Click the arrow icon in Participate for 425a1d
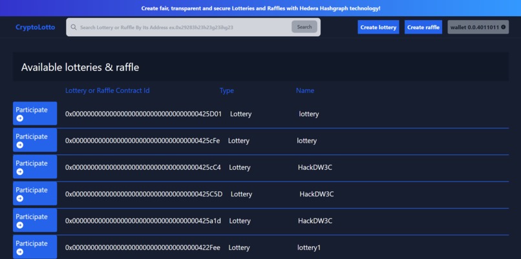Viewport: 521px width, 259px height. tap(20, 225)
